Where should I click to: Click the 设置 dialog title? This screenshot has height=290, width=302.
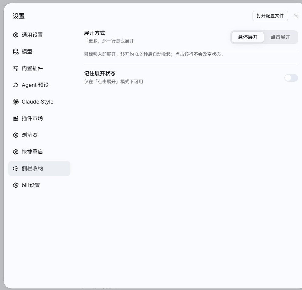coord(19,16)
